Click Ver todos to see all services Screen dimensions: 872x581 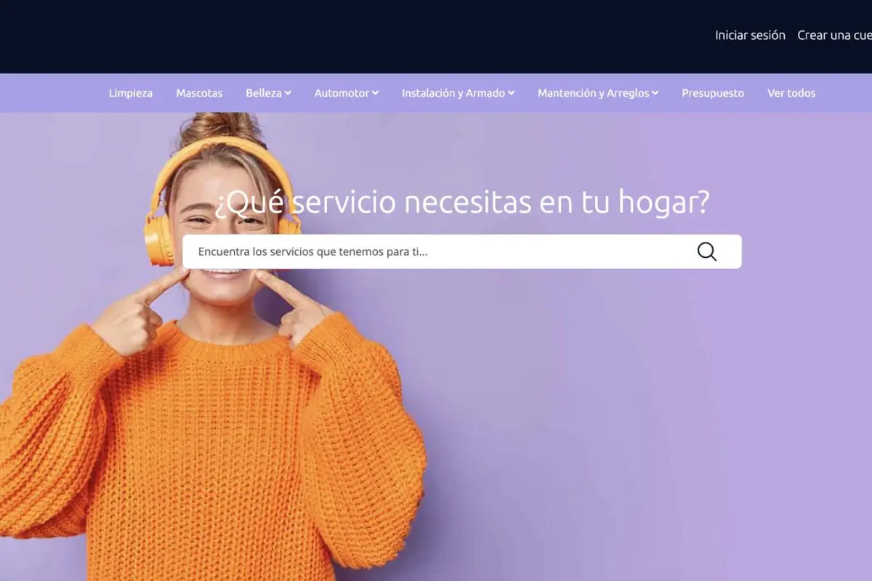[x=791, y=93]
